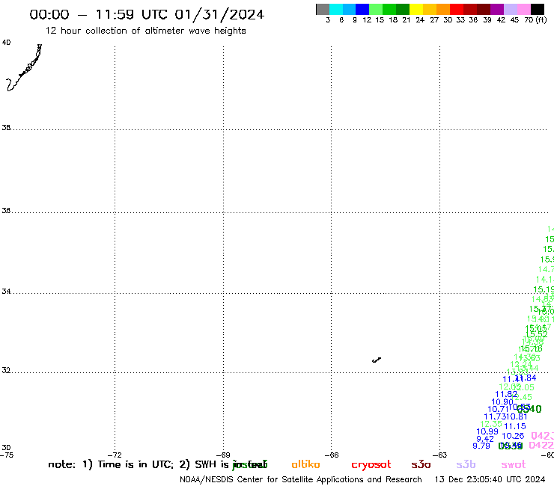554x486 pixels.
Task: Click the light green value '12.35'
Action: pyautogui.click(x=491, y=424)
